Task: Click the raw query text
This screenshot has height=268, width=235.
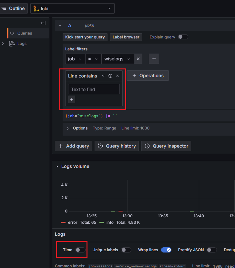Action: click(91, 116)
